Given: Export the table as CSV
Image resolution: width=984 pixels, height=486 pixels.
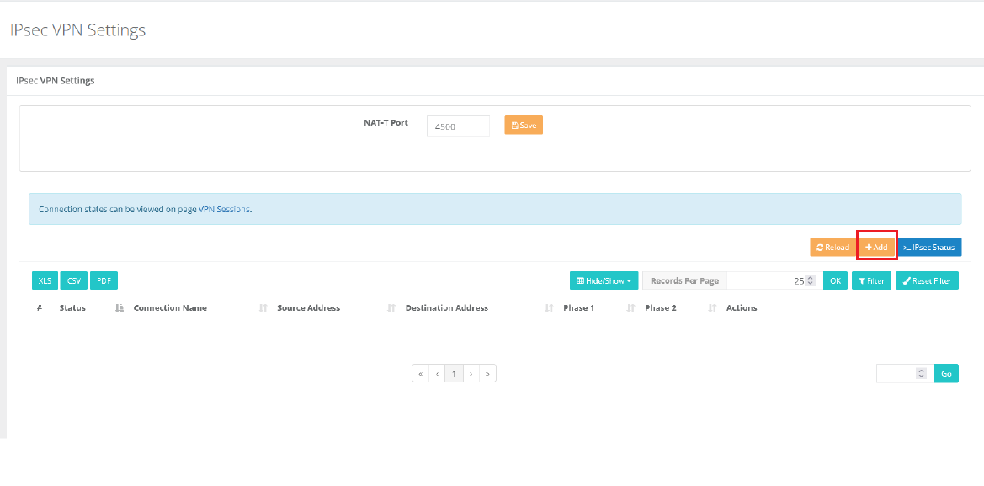Looking at the screenshot, I should click(74, 281).
